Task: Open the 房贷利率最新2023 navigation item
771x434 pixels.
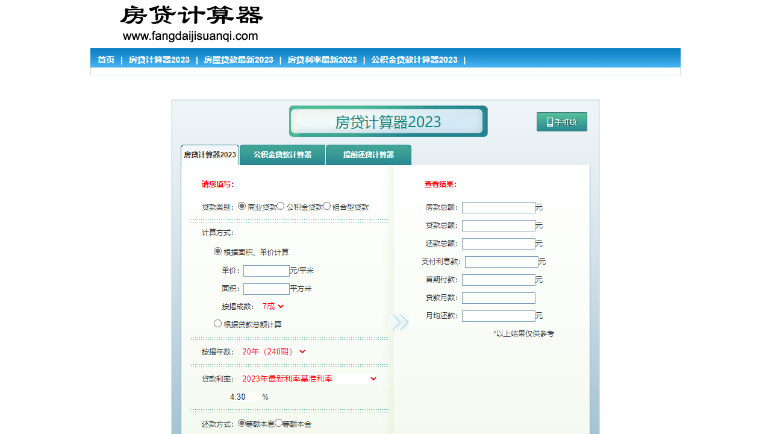Action: (x=322, y=60)
